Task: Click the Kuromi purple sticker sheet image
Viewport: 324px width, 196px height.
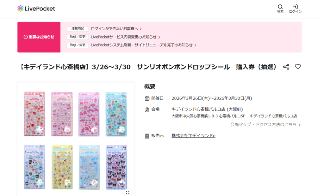Action: point(116,167)
